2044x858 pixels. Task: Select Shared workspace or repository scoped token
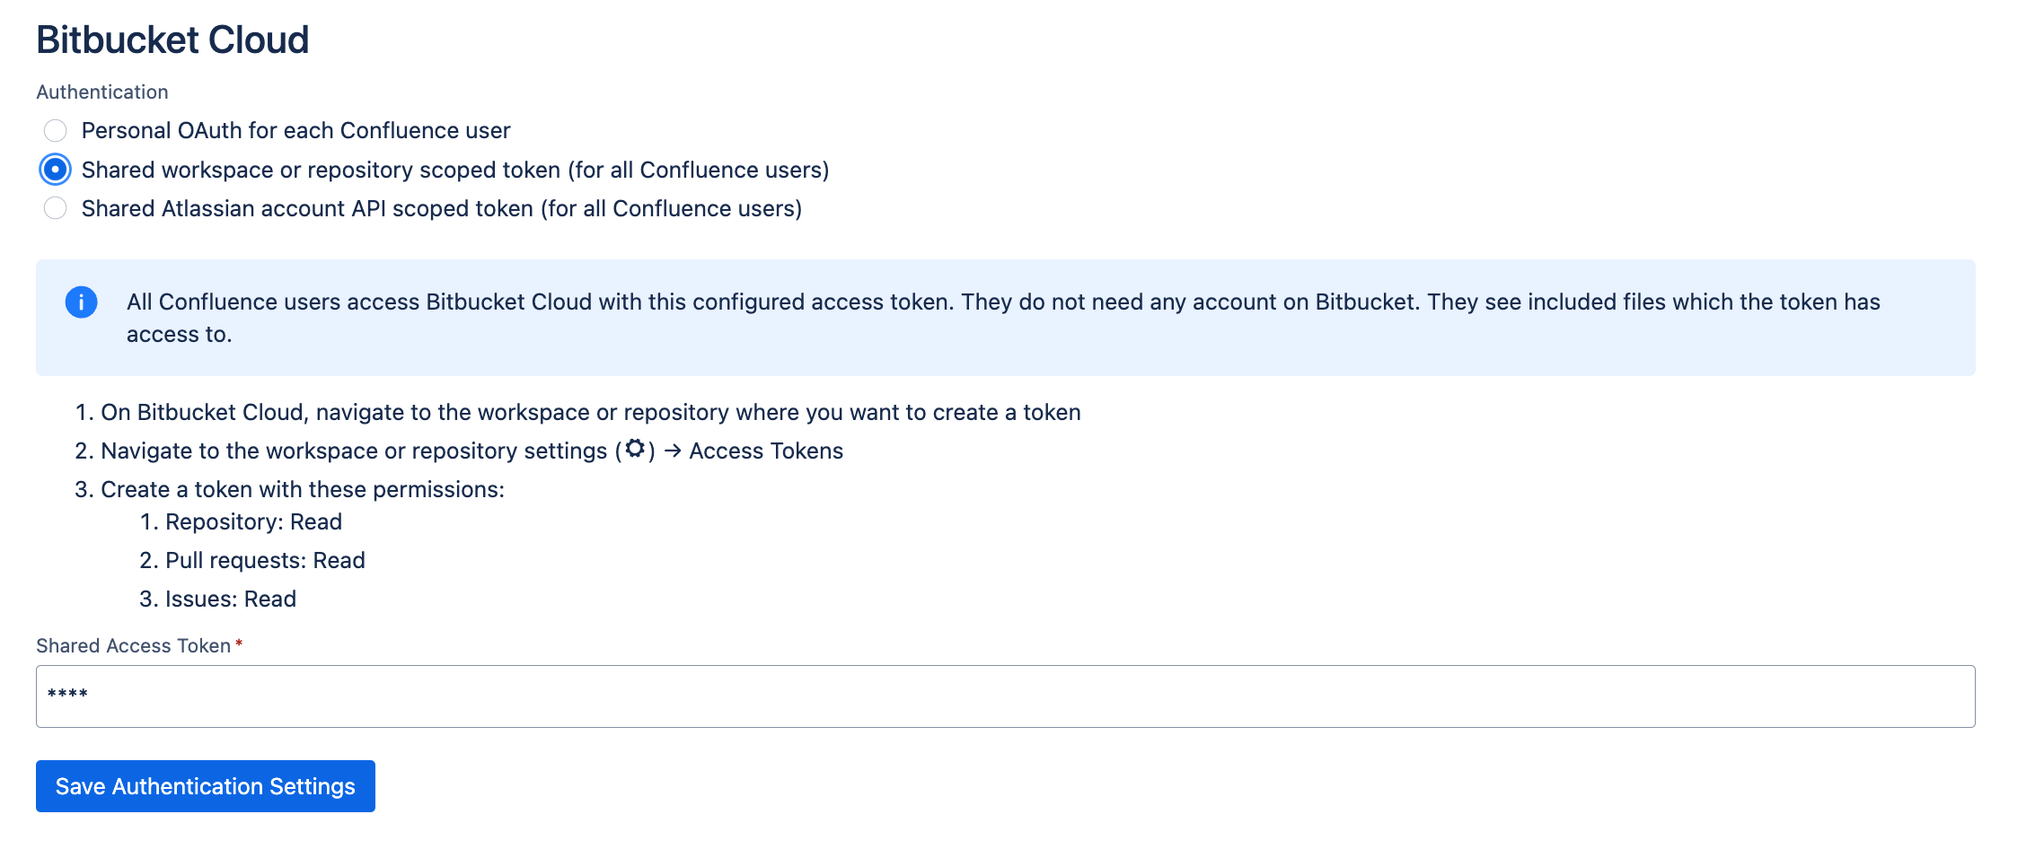pyautogui.click(x=55, y=169)
